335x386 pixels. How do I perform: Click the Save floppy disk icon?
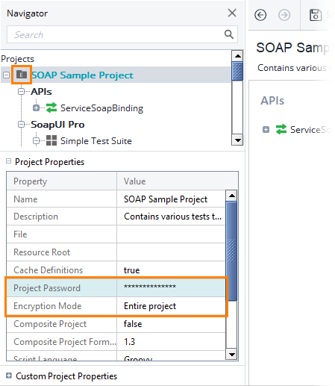[x=316, y=15]
